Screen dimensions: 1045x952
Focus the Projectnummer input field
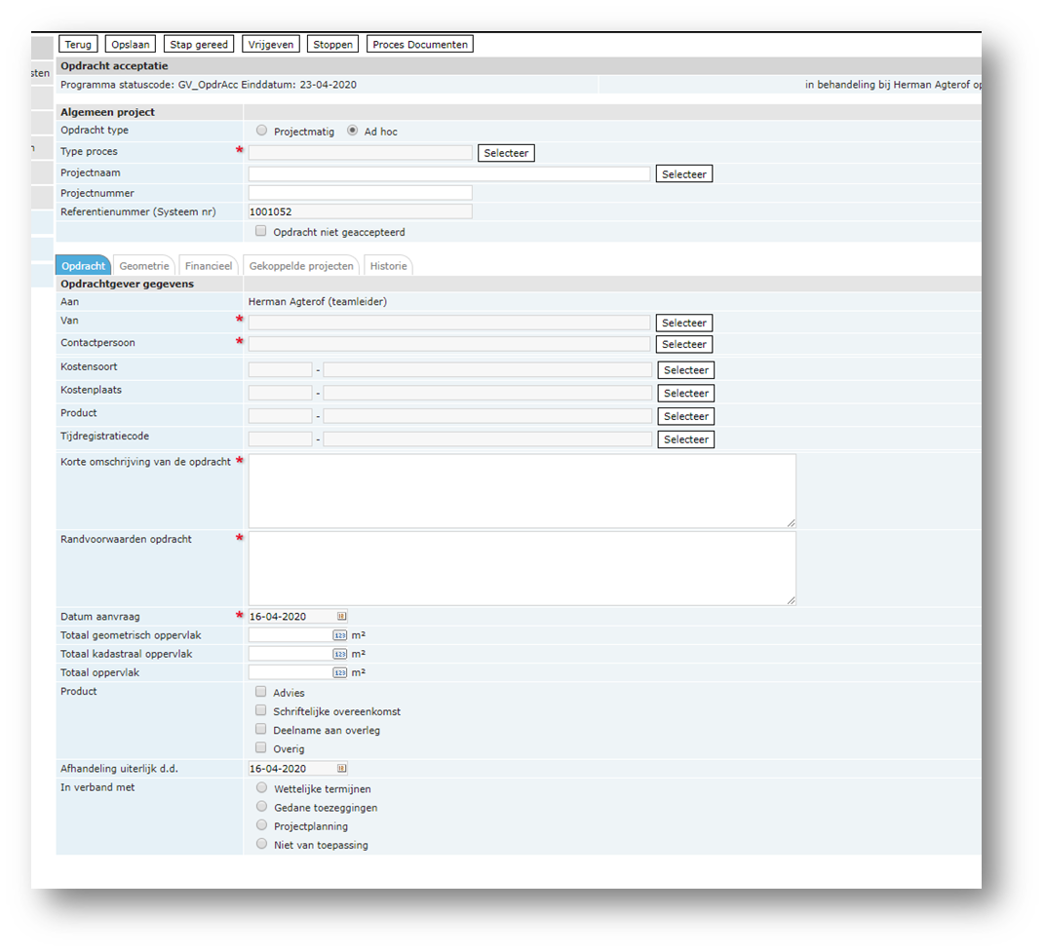(360, 193)
